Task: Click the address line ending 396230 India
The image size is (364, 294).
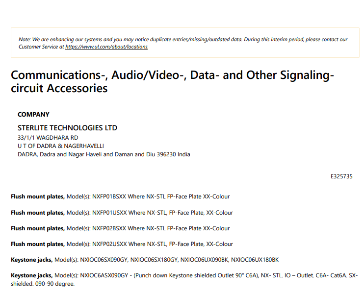Action: point(104,154)
